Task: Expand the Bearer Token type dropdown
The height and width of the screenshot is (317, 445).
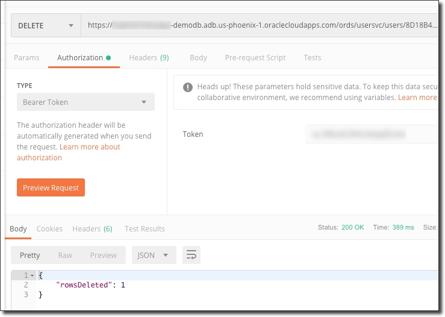Action: pos(85,102)
